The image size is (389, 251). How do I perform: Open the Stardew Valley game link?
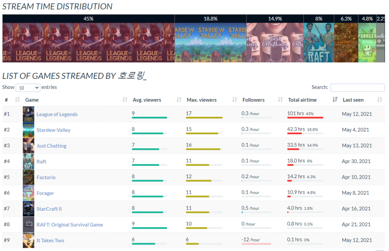point(54,130)
